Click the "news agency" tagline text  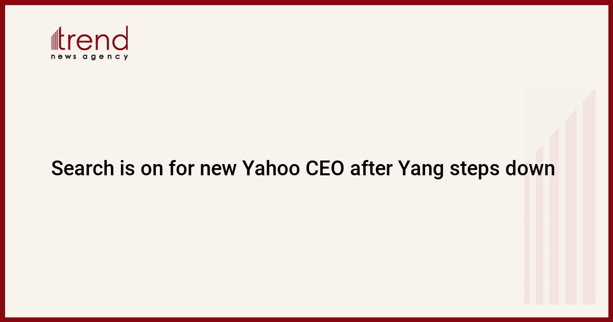(89, 57)
